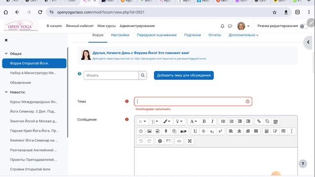Toggle bold formatting in editor
315x177 pixels.
(x=204, y=121)
